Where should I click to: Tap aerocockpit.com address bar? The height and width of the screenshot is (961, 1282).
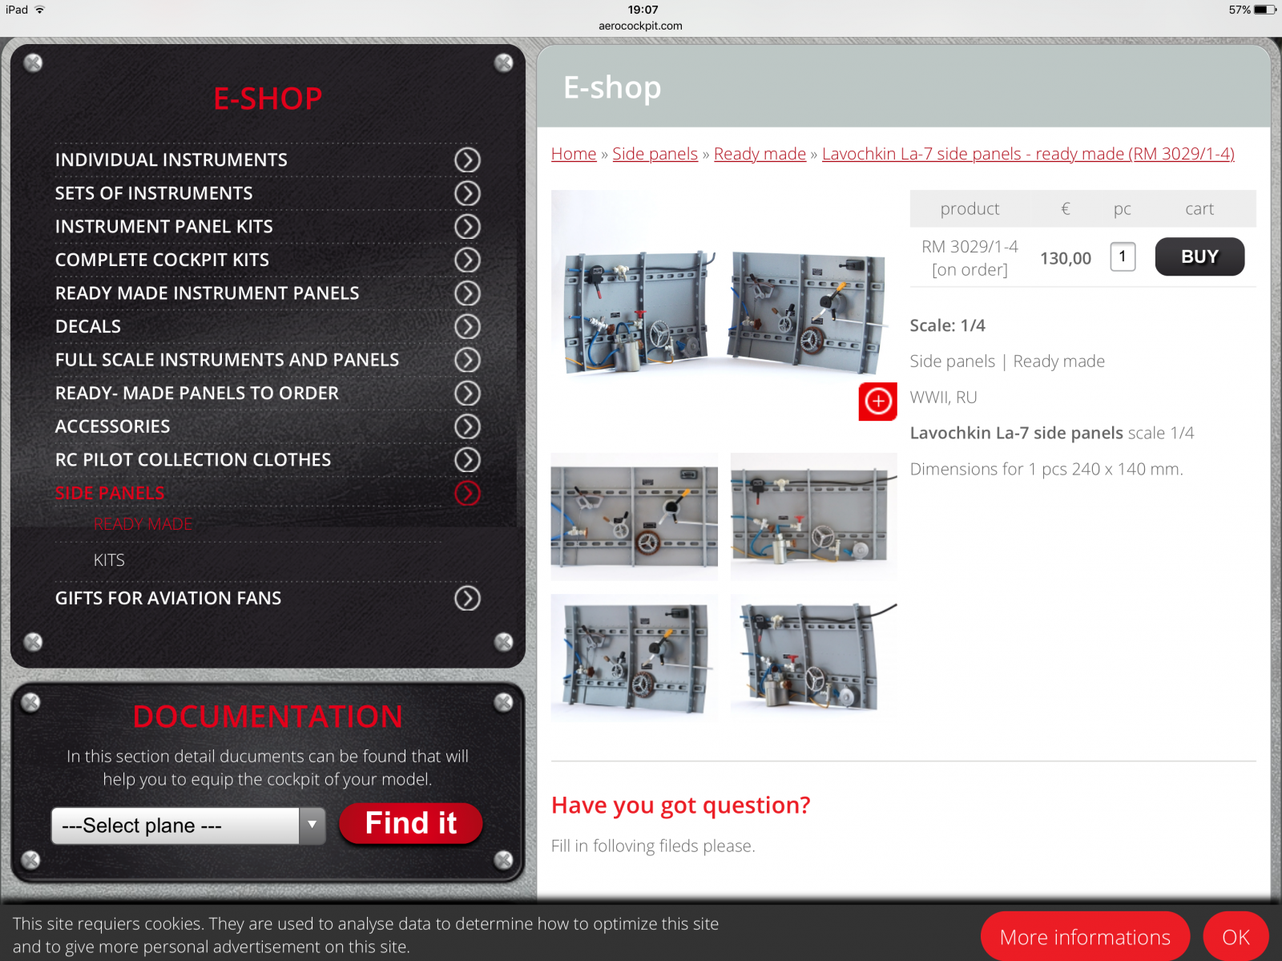pyautogui.click(x=641, y=26)
